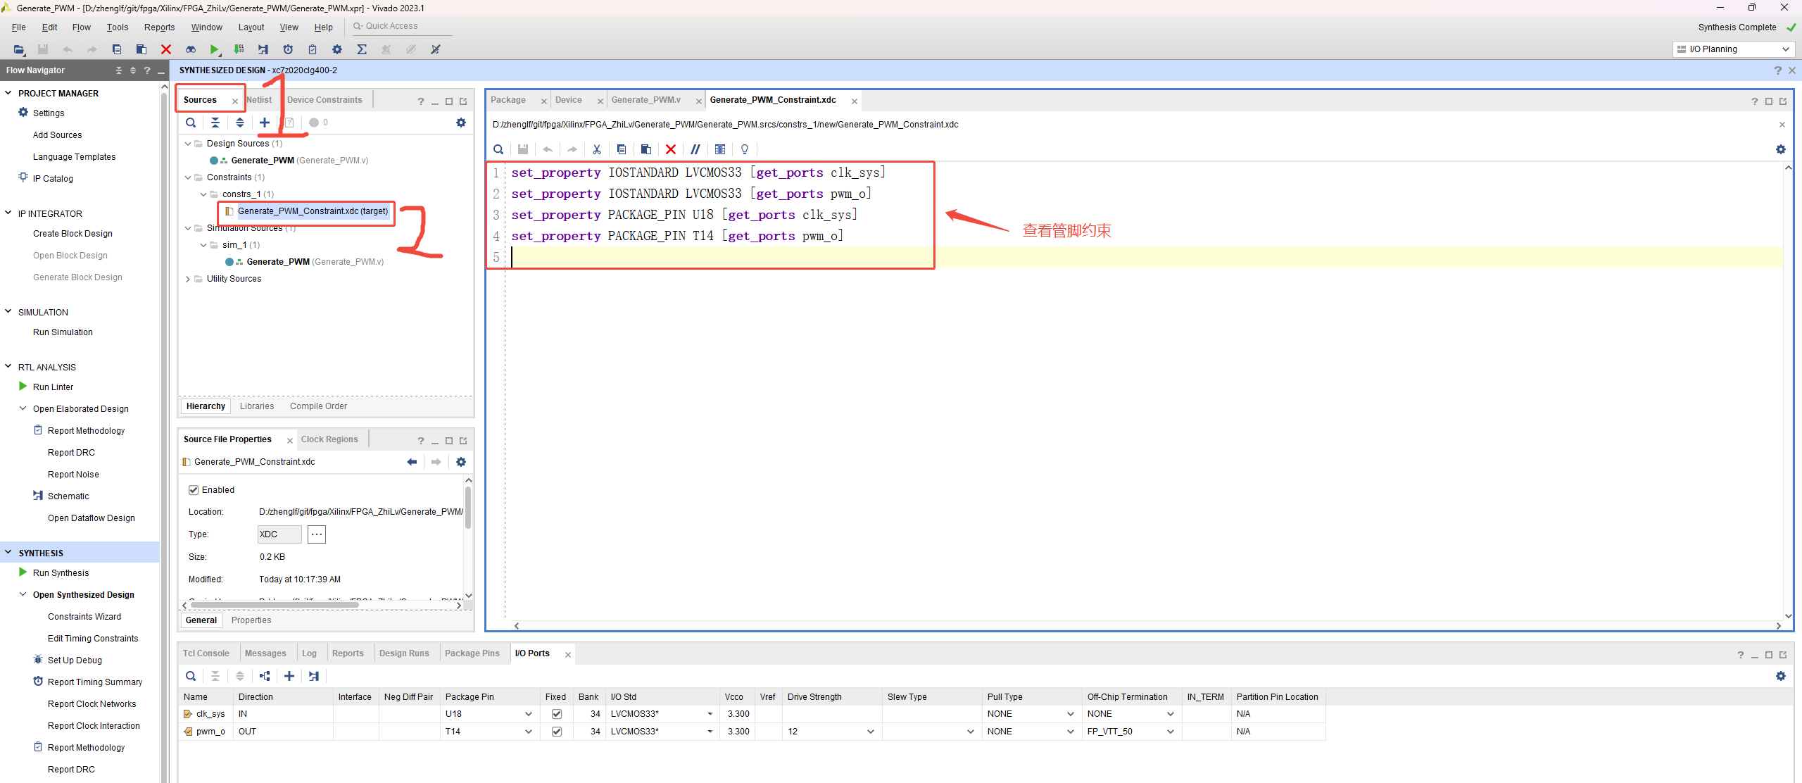The height and width of the screenshot is (783, 1802).
Task: Click the cut scissors icon in editor
Action: pyautogui.click(x=597, y=149)
